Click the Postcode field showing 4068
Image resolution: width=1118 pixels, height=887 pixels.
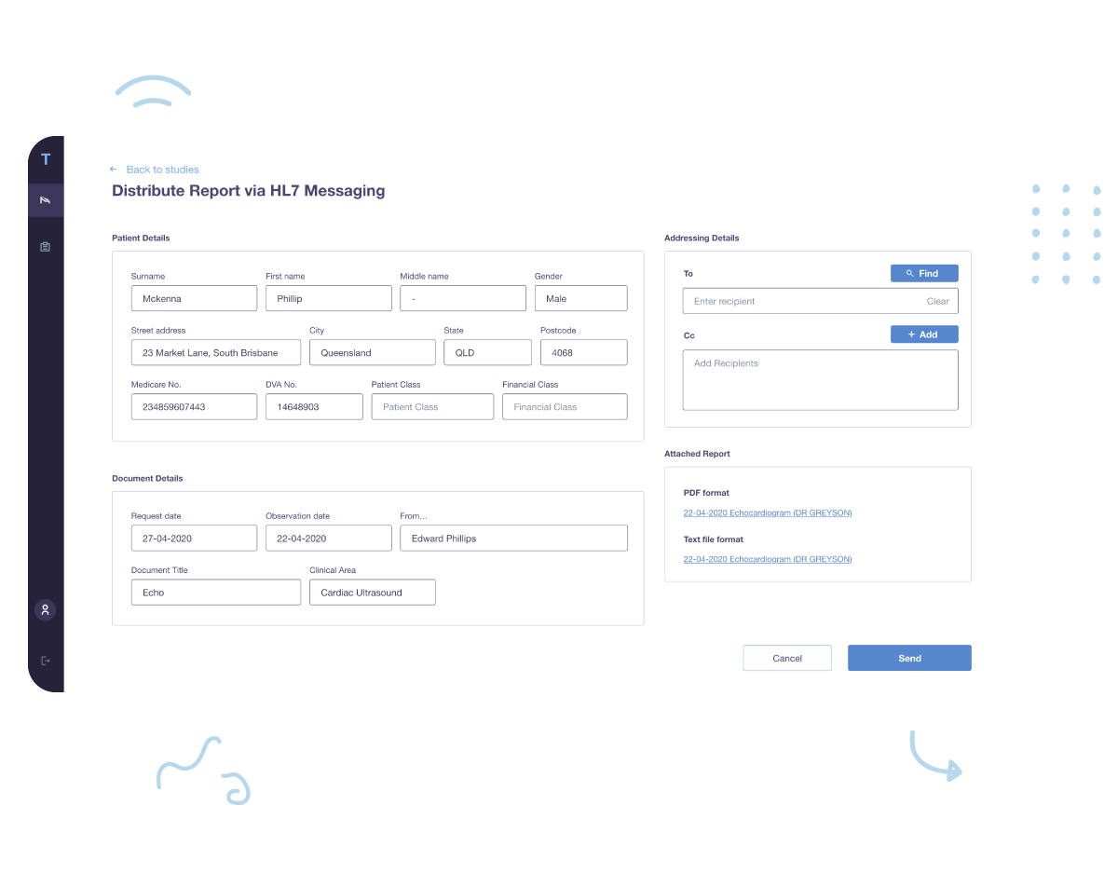click(x=584, y=352)
